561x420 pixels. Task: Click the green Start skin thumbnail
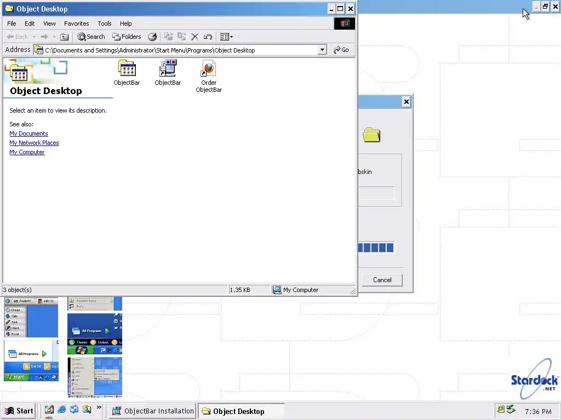coord(31,361)
